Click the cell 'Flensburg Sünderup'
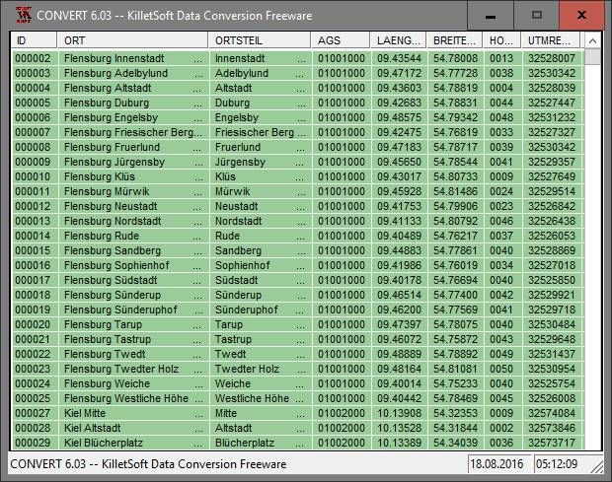The width and height of the screenshot is (612, 482). tap(133, 296)
